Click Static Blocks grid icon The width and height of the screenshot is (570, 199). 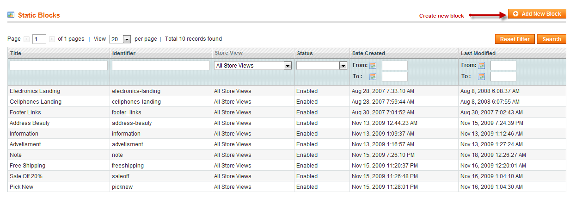click(x=11, y=15)
